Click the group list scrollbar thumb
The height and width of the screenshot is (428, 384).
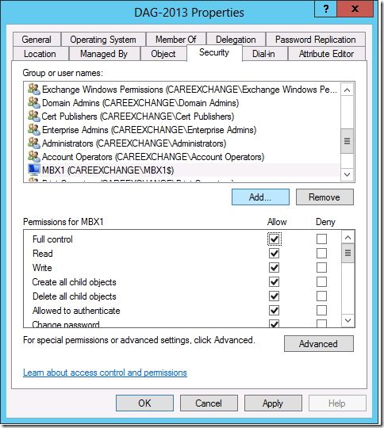click(x=347, y=141)
